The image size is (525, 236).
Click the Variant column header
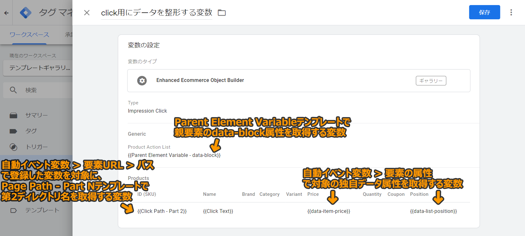[x=294, y=194]
